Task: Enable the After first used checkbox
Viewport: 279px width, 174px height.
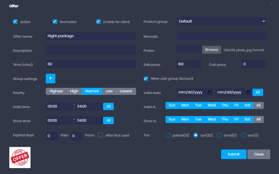Action: click(101, 135)
